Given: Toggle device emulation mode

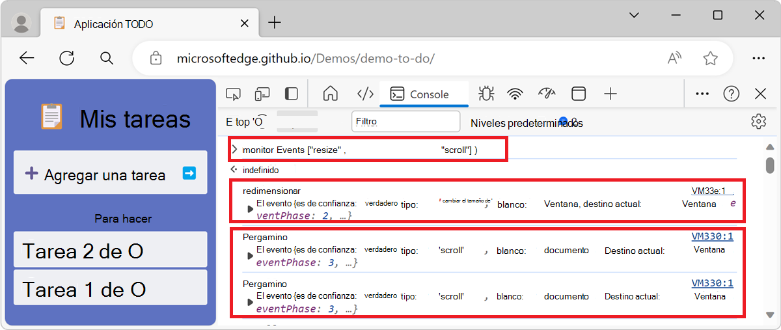Looking at the screenshot, I should pyautogui.click(x=262, y=94).
